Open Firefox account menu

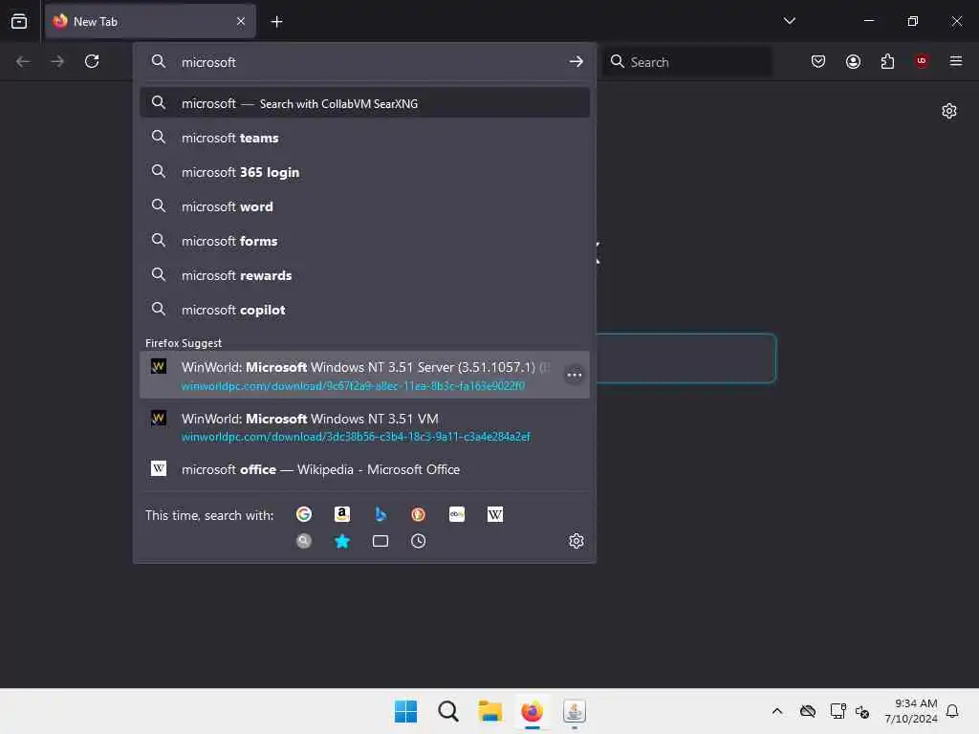click(x=854, y=61)
